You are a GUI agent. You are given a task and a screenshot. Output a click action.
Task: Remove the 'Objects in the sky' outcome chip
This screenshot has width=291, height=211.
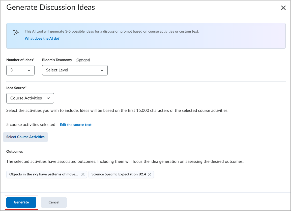[x=83, y=174]
